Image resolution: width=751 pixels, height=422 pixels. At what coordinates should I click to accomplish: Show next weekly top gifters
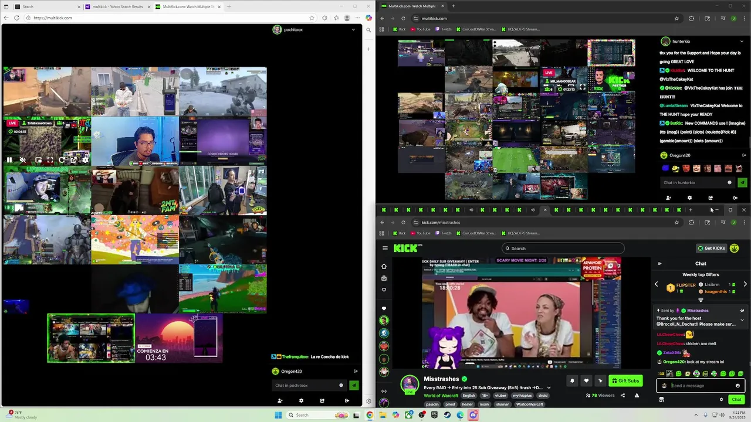(745, 284)
